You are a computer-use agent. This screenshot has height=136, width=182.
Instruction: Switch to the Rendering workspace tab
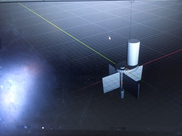click(75, 131)
